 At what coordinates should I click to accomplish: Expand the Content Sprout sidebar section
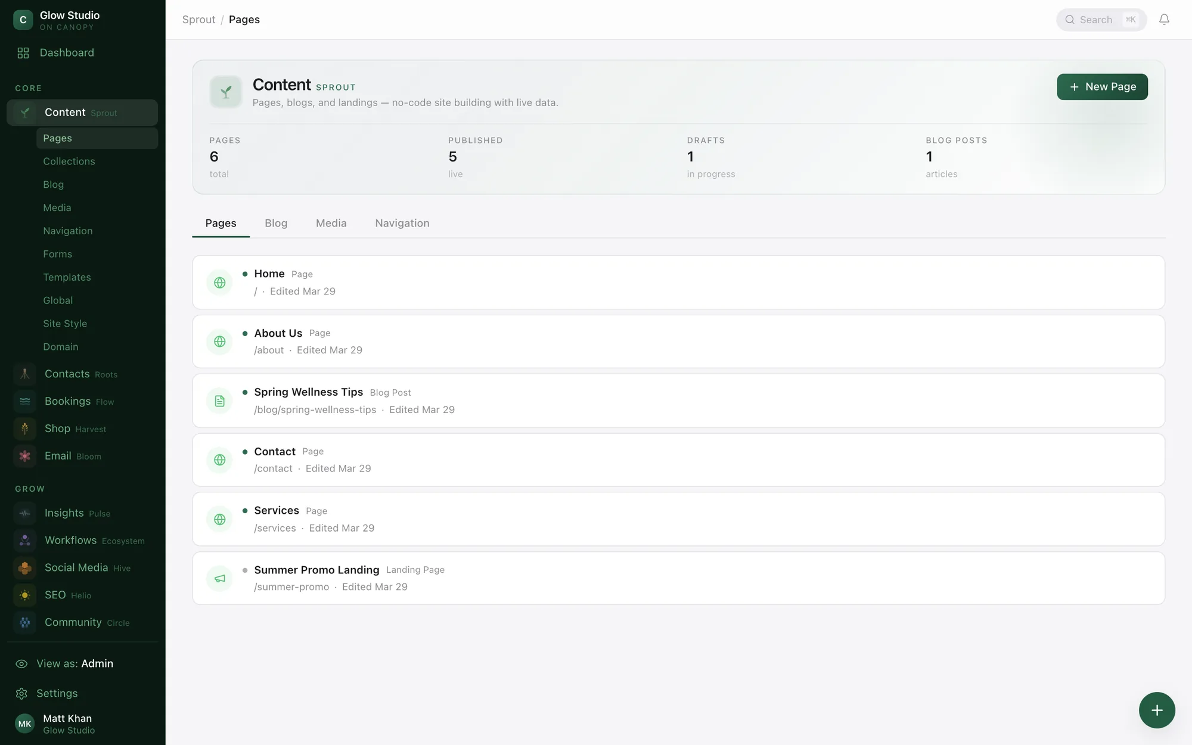coord(82,113)
